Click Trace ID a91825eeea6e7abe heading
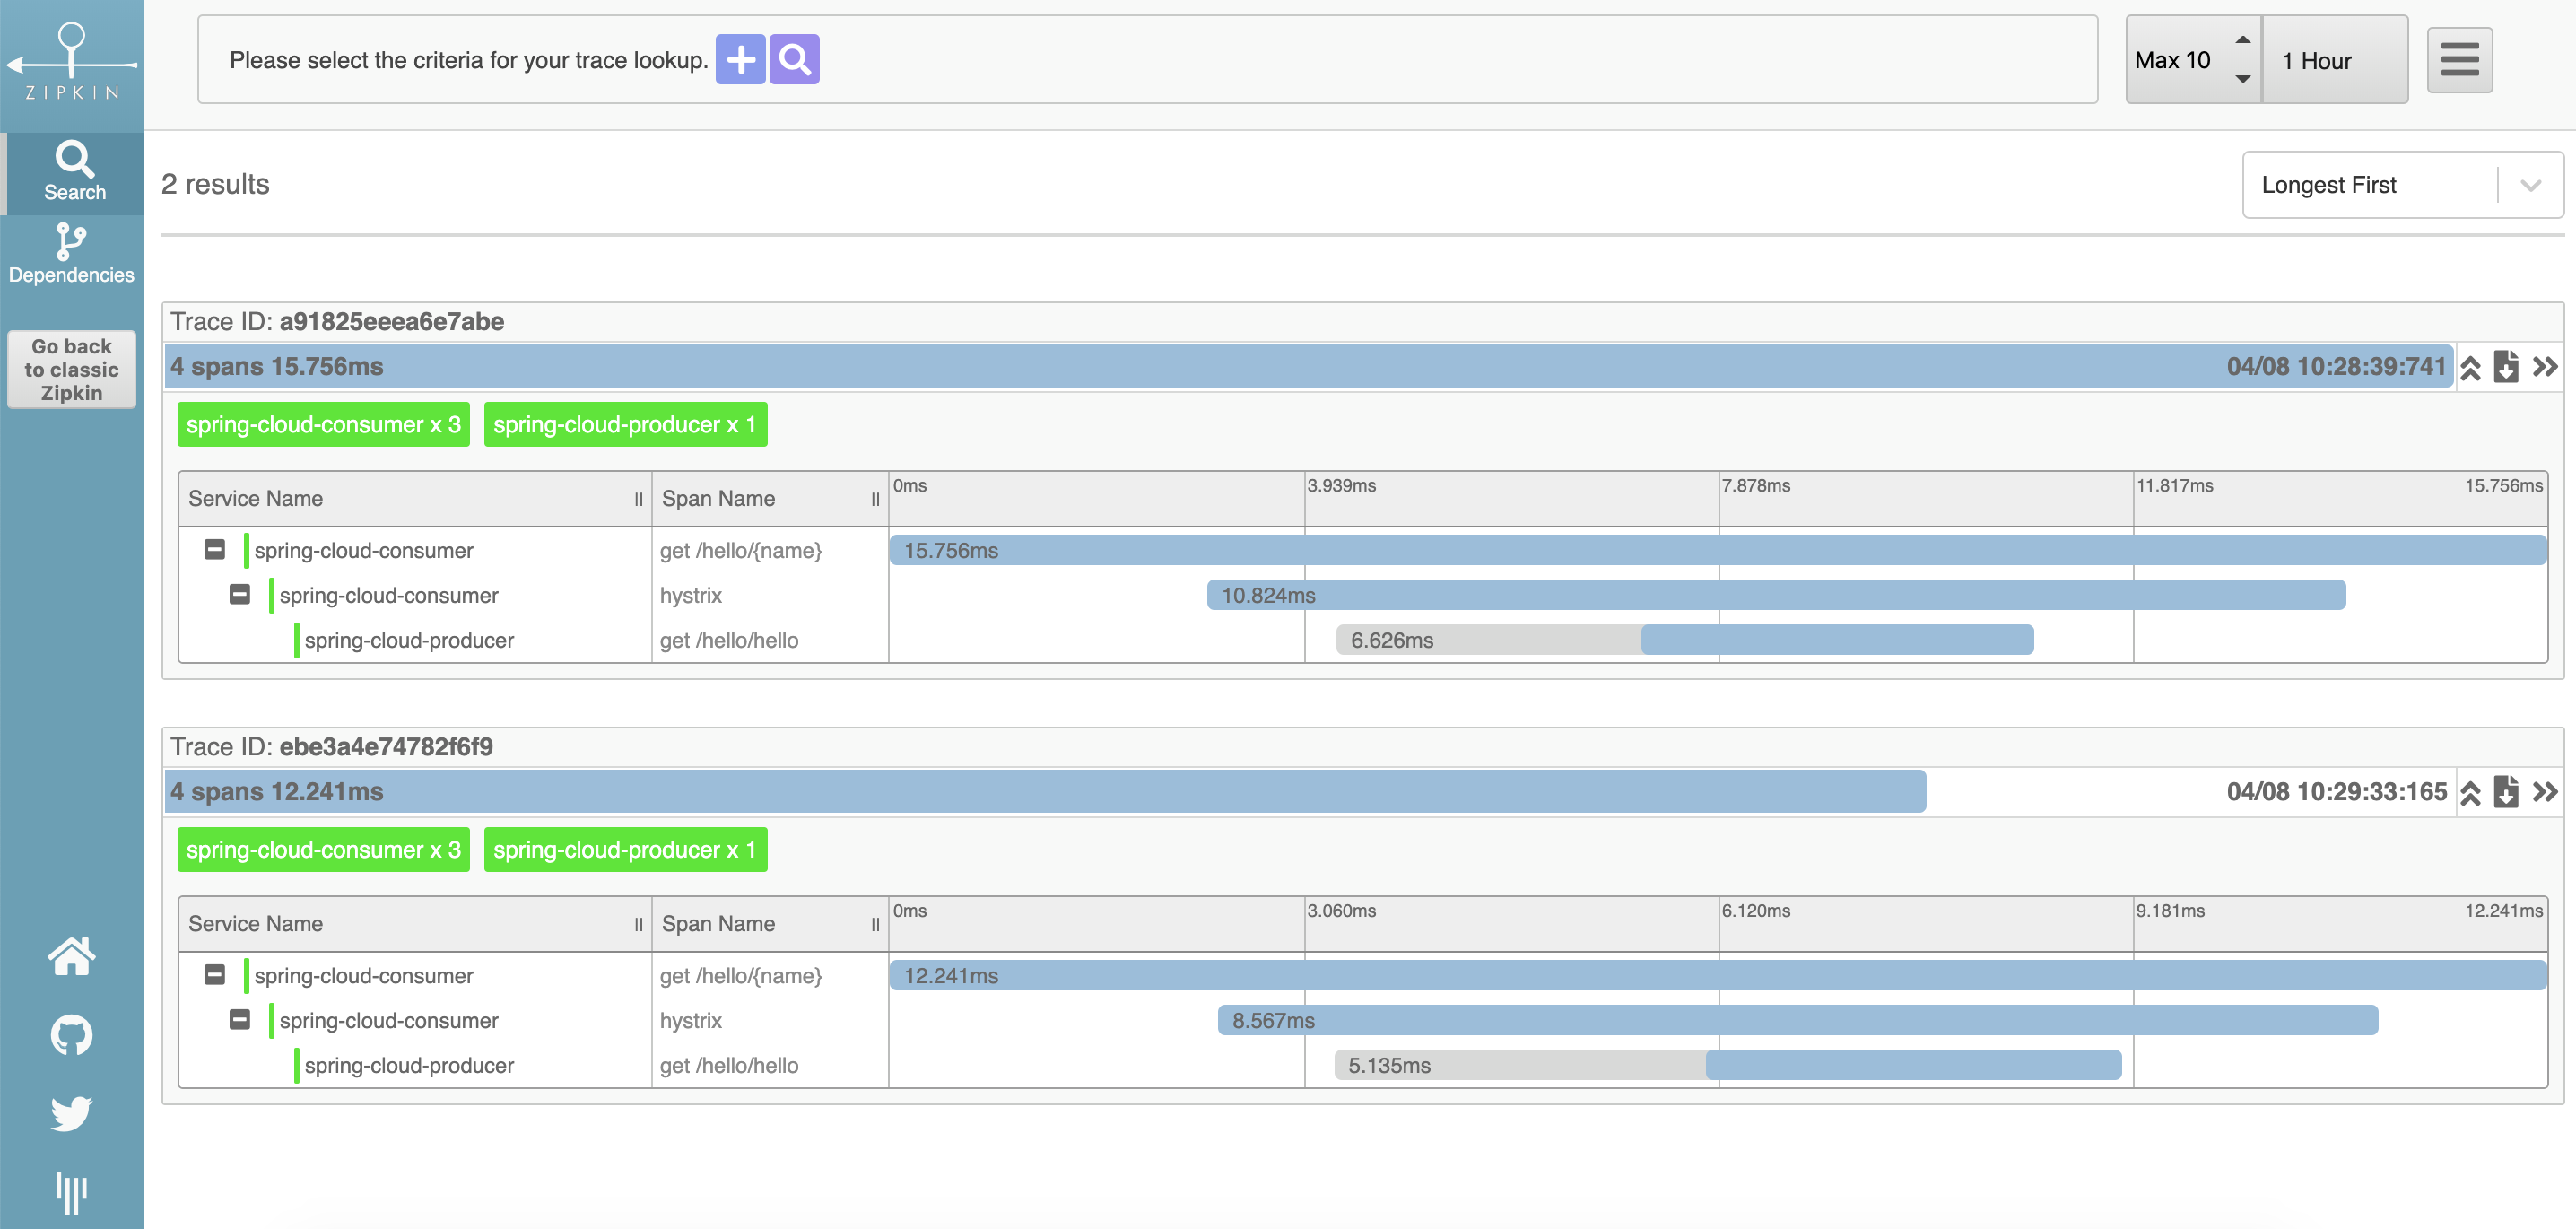Image resolution: width=2576 pixels, height=1229 pixels. coord(337,322)
